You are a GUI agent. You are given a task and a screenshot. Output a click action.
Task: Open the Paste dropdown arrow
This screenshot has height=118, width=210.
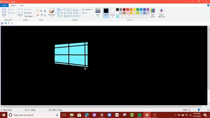pos(4,17)
